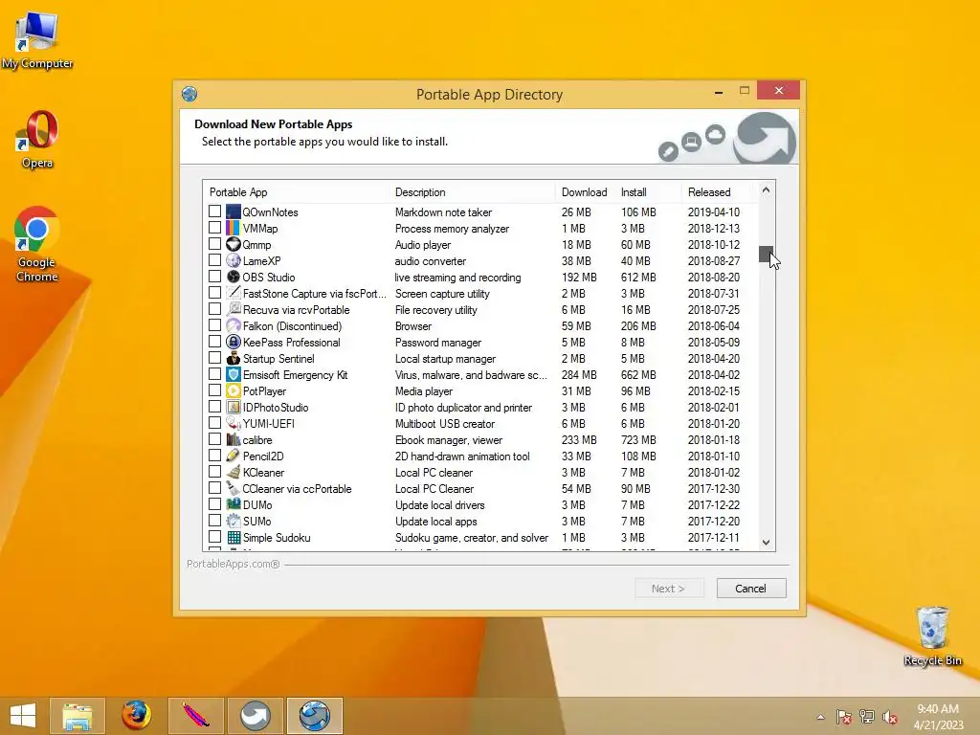Screen dimensions: 980x735
Task: Show hidden system tray icons
Action: (x=820, y=717)
